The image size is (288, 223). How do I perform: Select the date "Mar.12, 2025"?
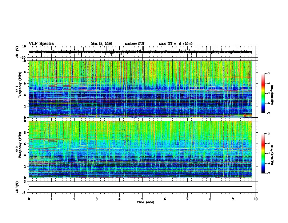(101, 44)
